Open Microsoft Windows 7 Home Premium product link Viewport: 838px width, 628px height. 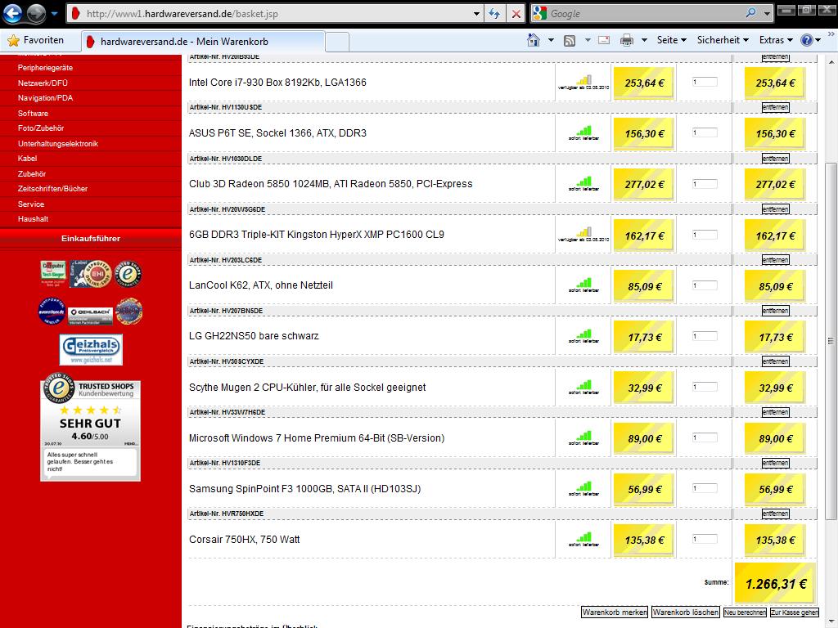(317, 438)
